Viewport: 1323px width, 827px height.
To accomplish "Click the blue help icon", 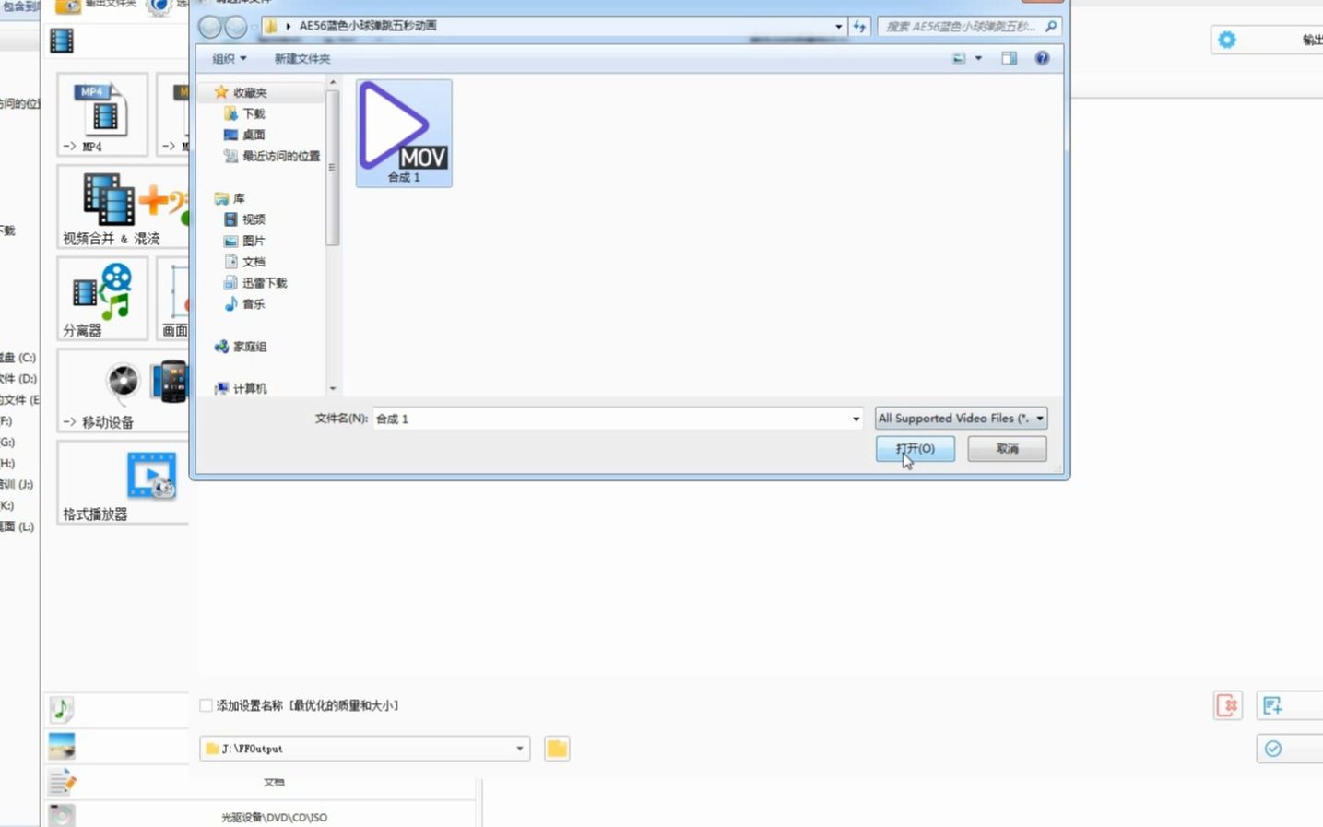I will click(1042, 58).
